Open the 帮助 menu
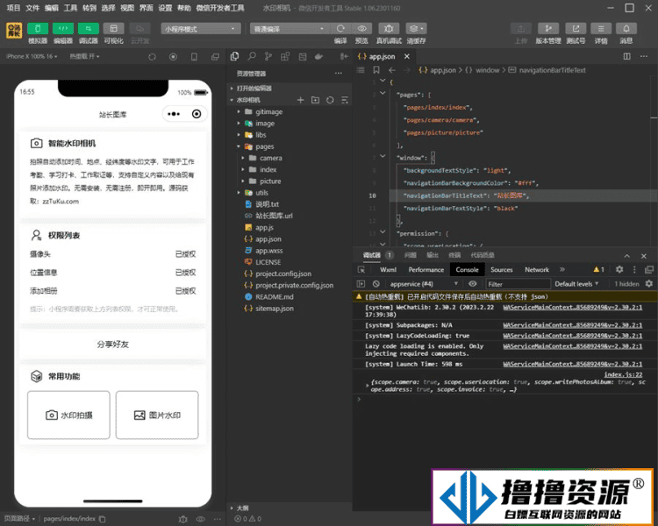658x526 pixels. (184, 8)
